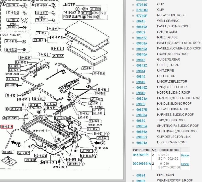Open part link 69866A
The width and height of the screenshot is (202, 182).
142,132
